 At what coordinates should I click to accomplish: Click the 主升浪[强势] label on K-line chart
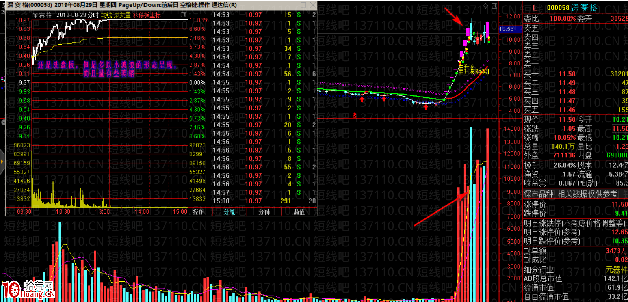pos(473,71)
